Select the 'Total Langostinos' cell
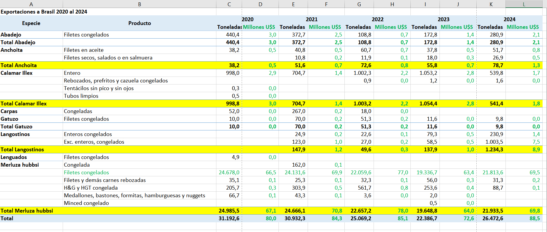547x232 pixels. 22,150
